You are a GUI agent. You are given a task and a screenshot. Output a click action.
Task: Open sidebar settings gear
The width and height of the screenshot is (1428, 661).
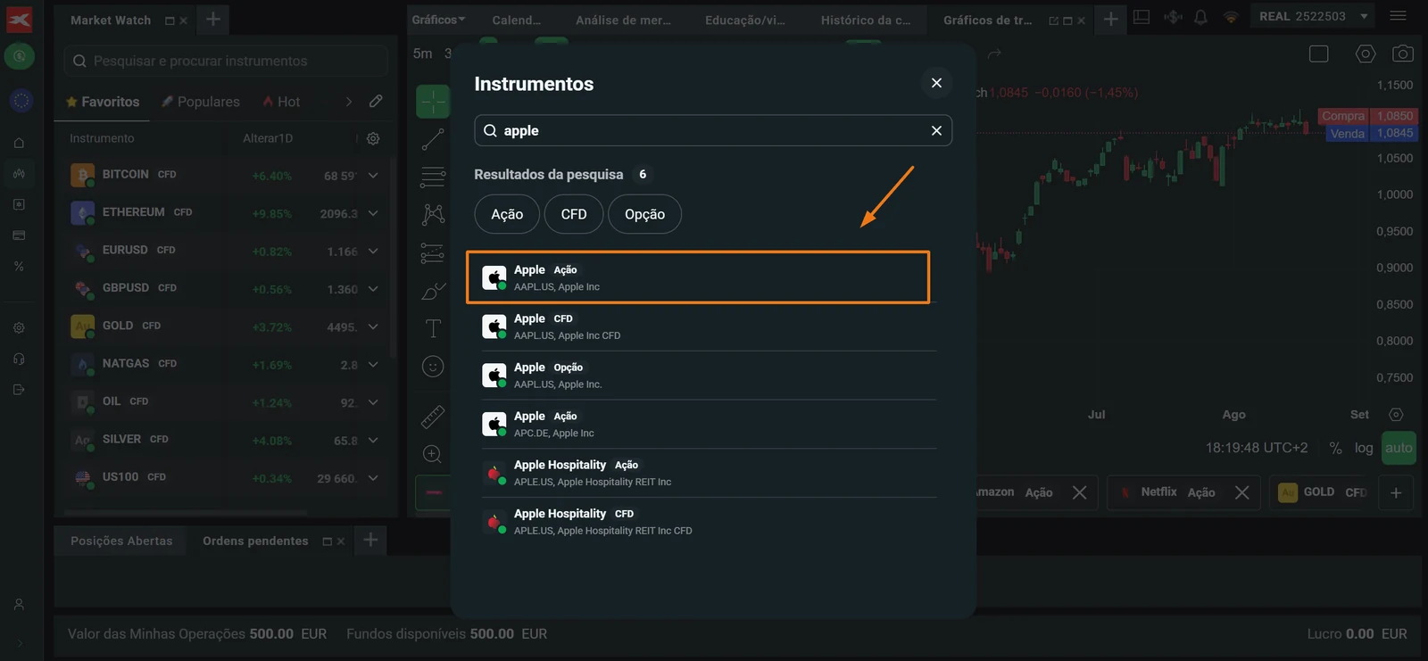click(x=19, y=328)
